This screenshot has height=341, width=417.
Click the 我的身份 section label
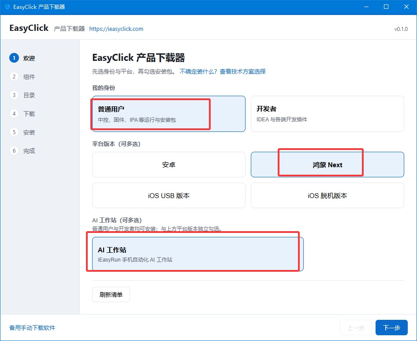pos(104,88)
